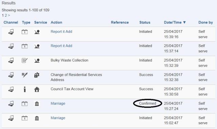This screenshot has width=217, height=129.
Task: Click the calendar type icon in the 15:37:14 row
Action: pos(25,46)
